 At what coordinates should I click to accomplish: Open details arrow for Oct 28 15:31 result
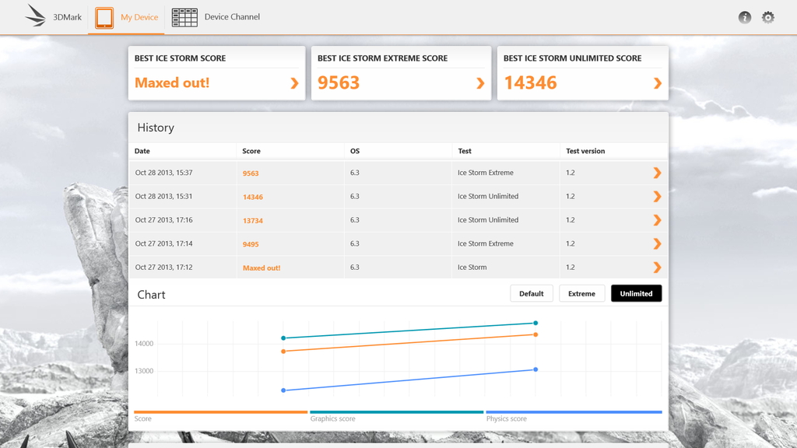(657, 197)
